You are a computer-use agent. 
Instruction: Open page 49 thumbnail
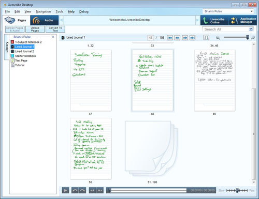(214, 81)
